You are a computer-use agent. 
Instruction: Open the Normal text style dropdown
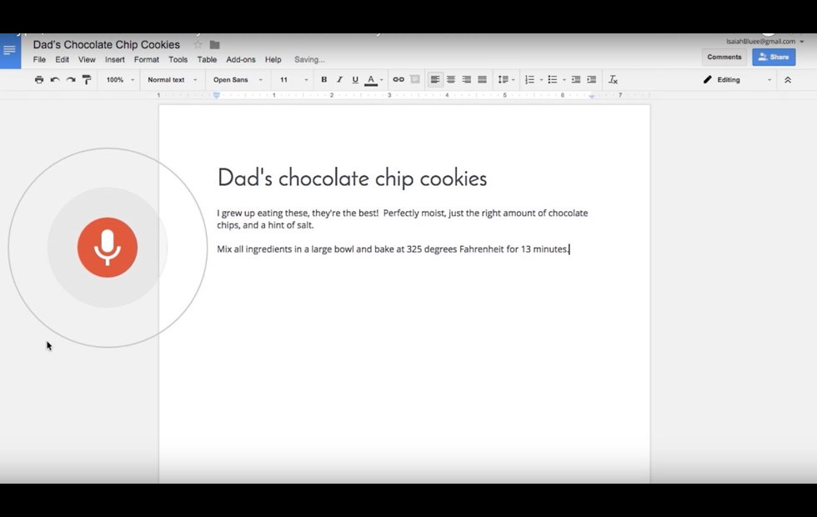click(x=172, y=80)
